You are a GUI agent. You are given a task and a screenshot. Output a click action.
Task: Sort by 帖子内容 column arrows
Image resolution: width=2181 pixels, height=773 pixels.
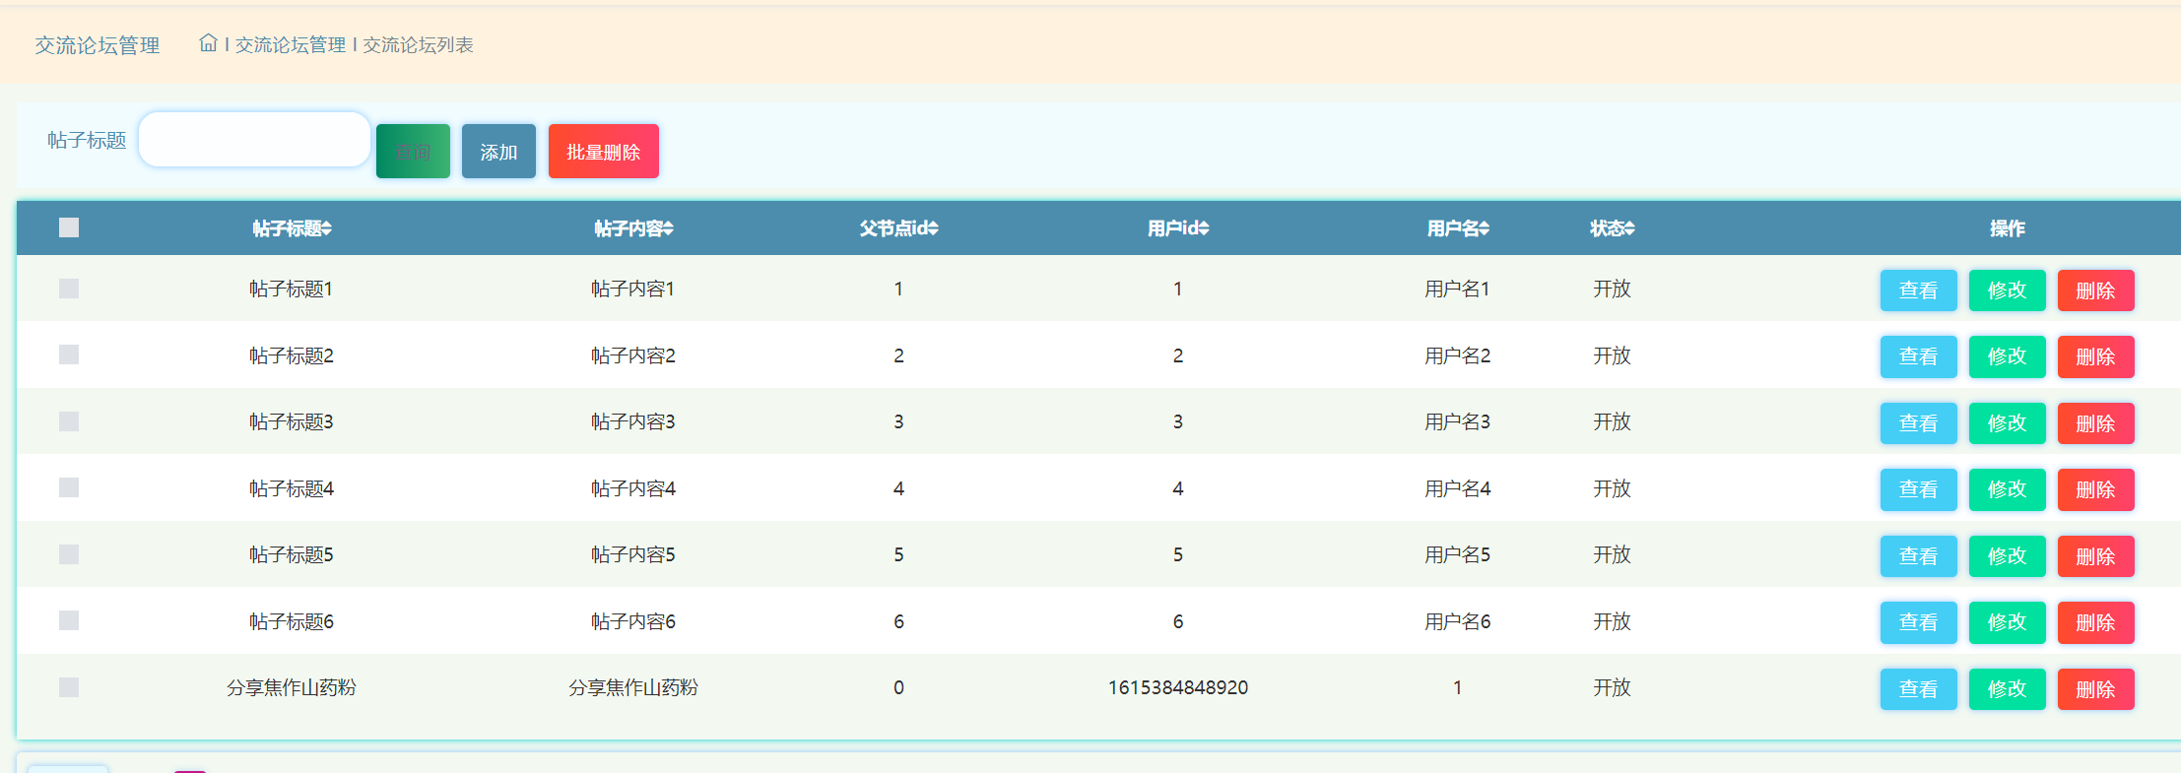[668, 228]
